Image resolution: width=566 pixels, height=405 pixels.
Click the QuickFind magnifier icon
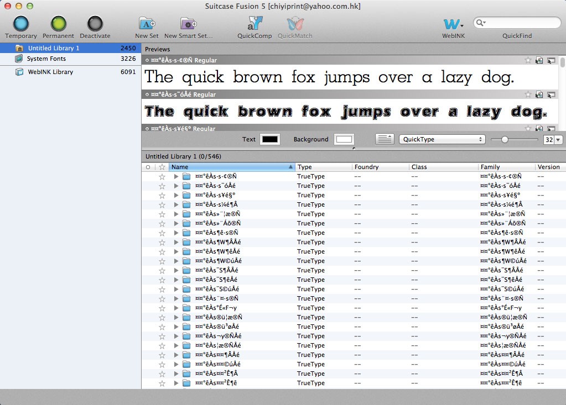click(480, 23)
